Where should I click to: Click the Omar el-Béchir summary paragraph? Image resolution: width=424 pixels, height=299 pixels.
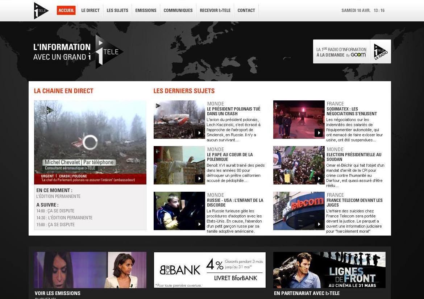pyautogui.click(x=355, y=175)
